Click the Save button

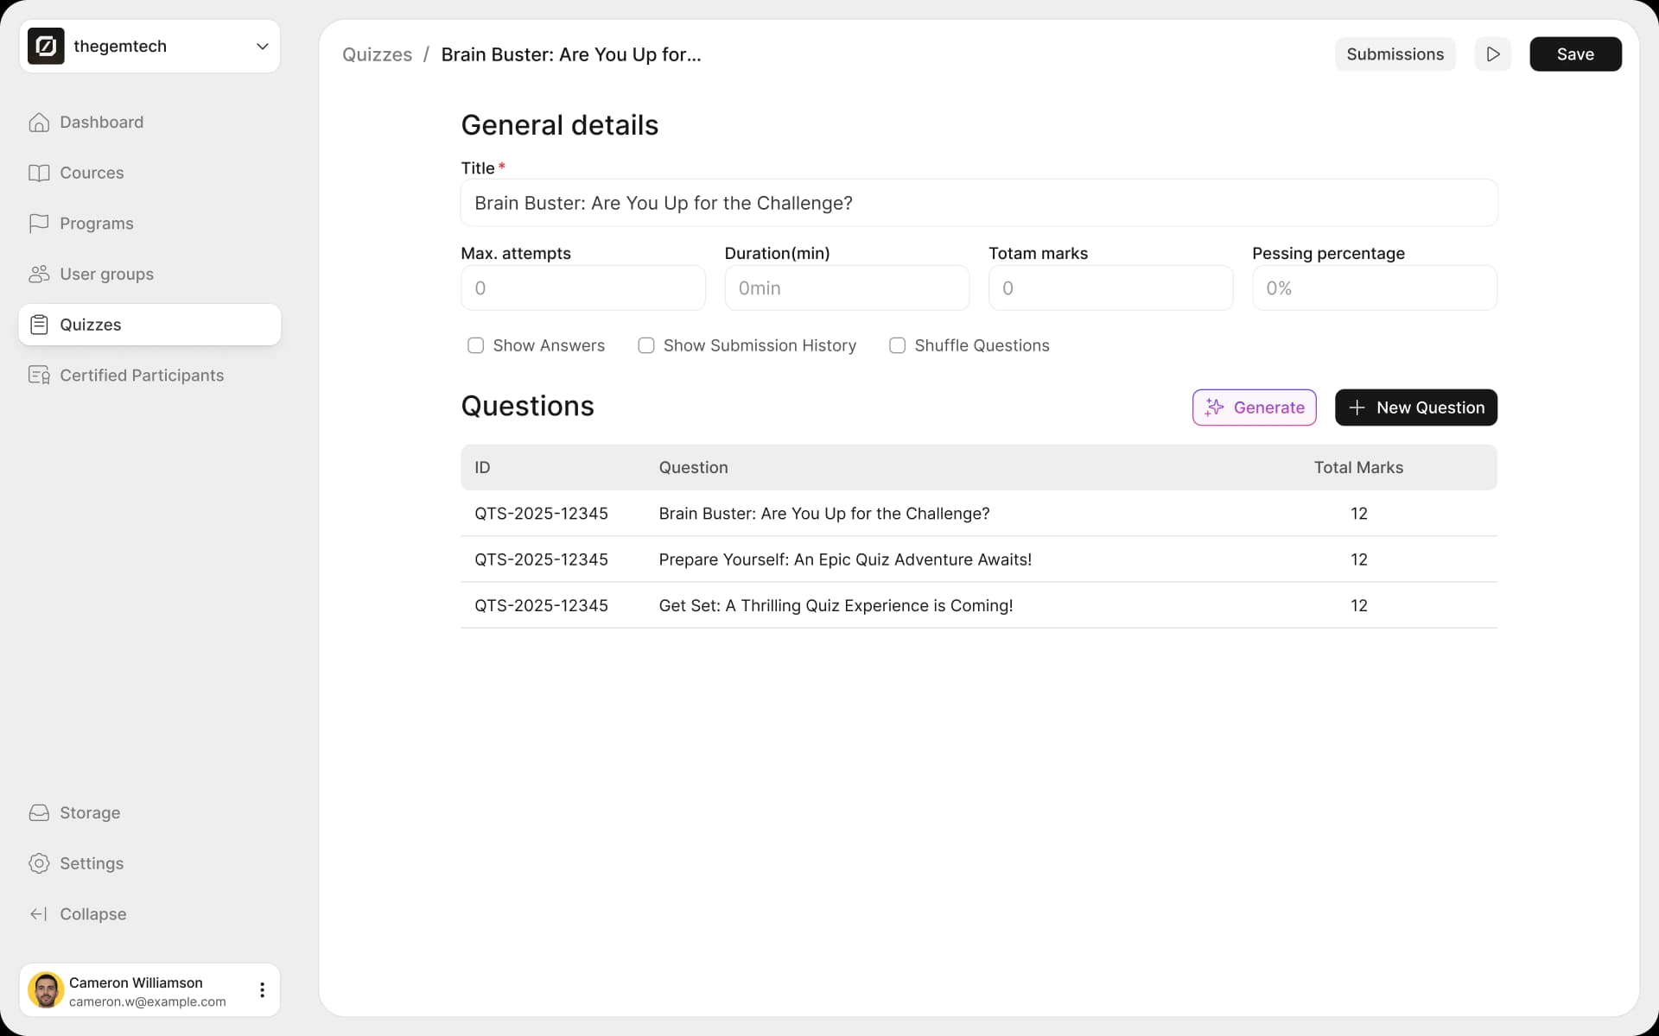tap(1574, 54)
